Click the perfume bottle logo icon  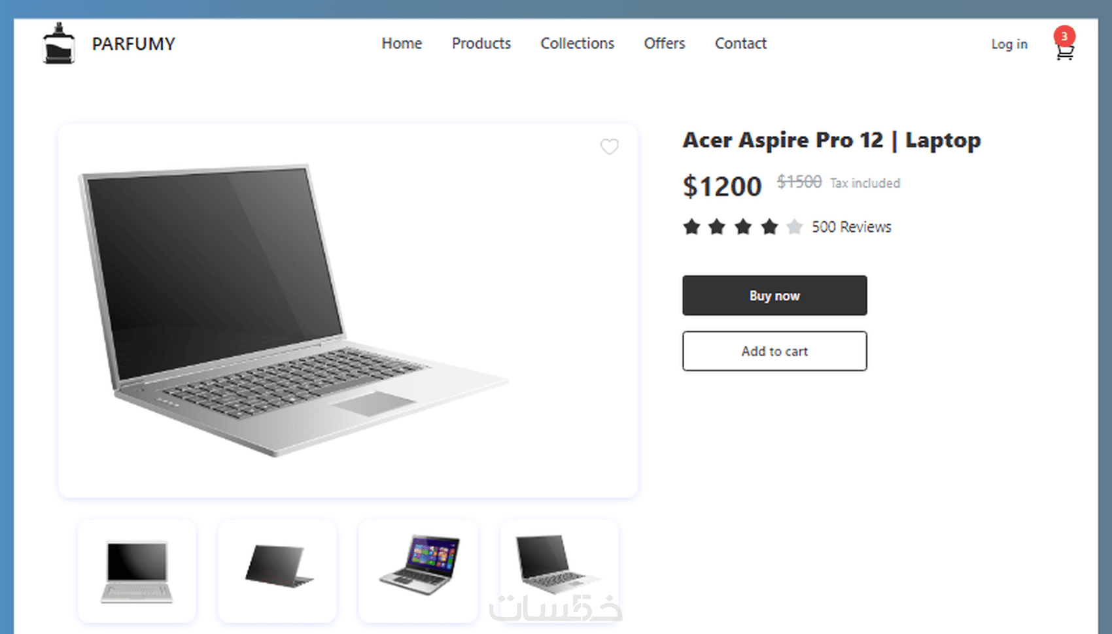click(59, 43)
